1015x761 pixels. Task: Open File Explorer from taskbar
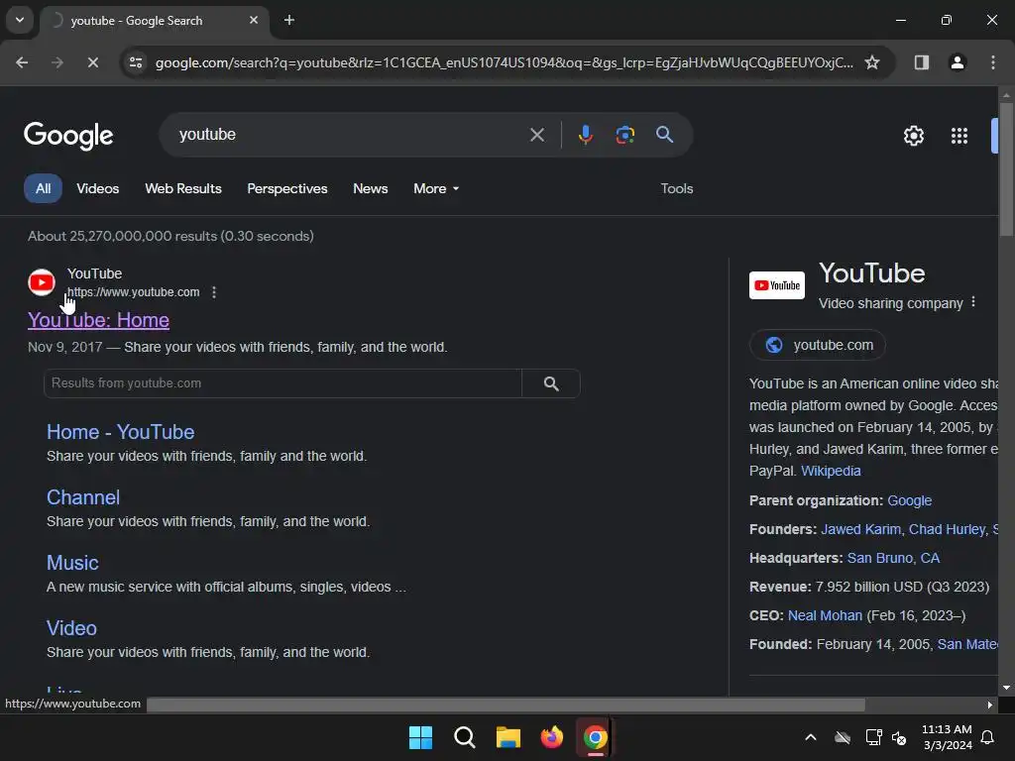point(508,737)
